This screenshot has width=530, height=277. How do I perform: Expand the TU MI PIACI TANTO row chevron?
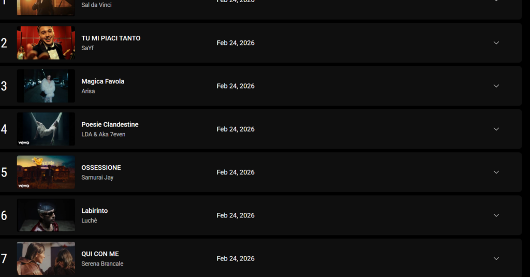click(496, 43)
